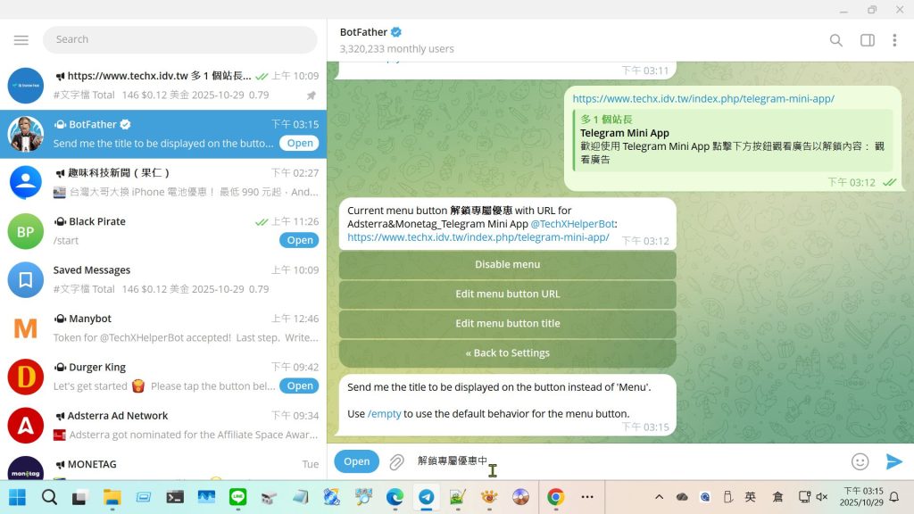
Task: Click the blue Open button beside message box
Action: coord(356,461)
